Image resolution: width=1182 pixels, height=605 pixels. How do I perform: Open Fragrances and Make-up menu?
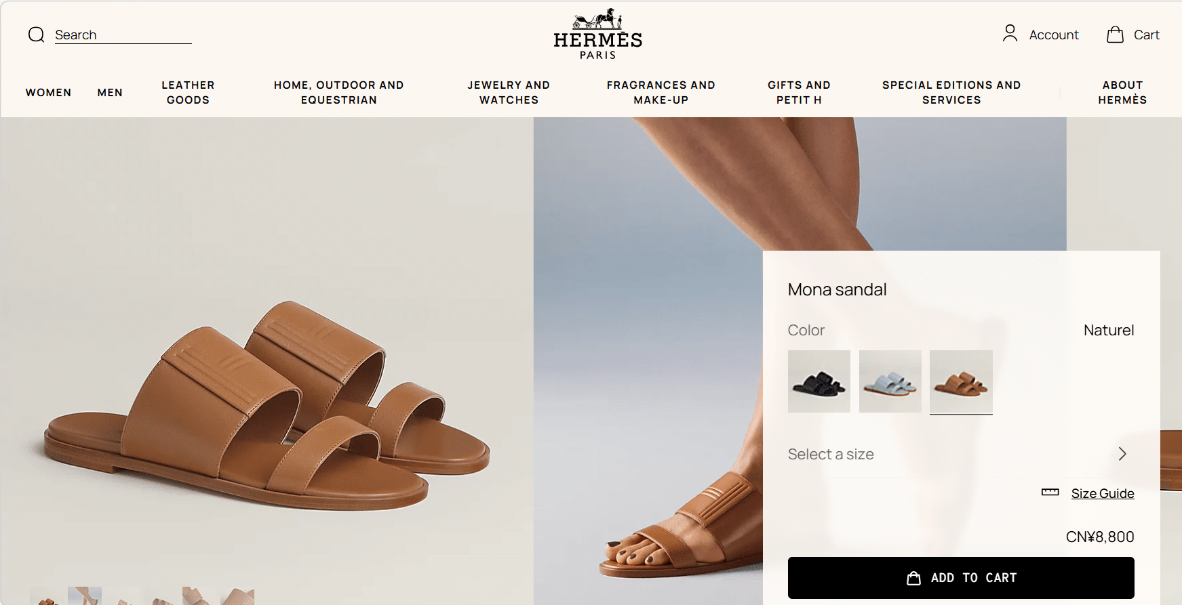pyautogui.click(x=661, y=93)
